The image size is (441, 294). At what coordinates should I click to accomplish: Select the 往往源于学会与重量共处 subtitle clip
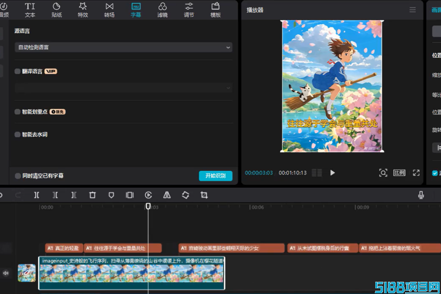[122, 248]
